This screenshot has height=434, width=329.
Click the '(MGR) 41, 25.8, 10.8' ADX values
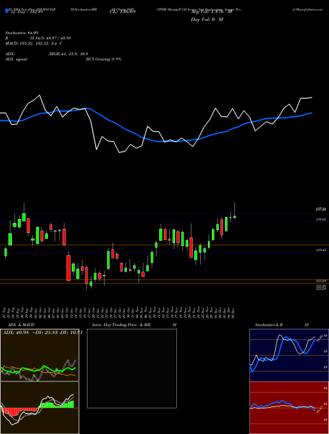tap(68, 54)
